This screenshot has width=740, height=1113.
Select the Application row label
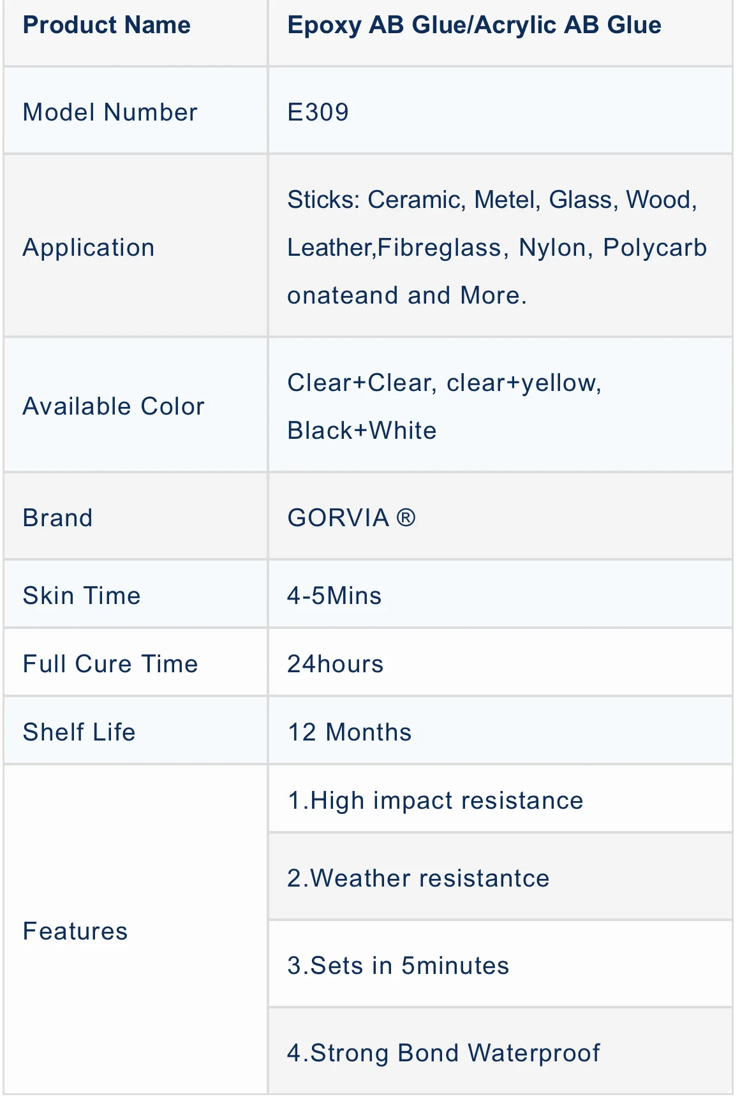[x=89, y=247]
